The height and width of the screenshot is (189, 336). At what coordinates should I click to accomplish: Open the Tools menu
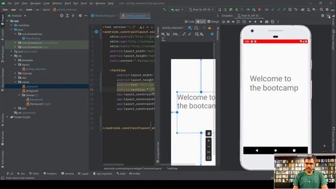[x=84, y=4]
